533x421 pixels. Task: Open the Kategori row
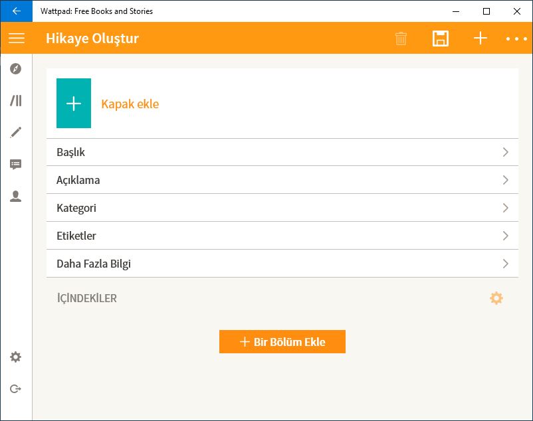[282, 208]
